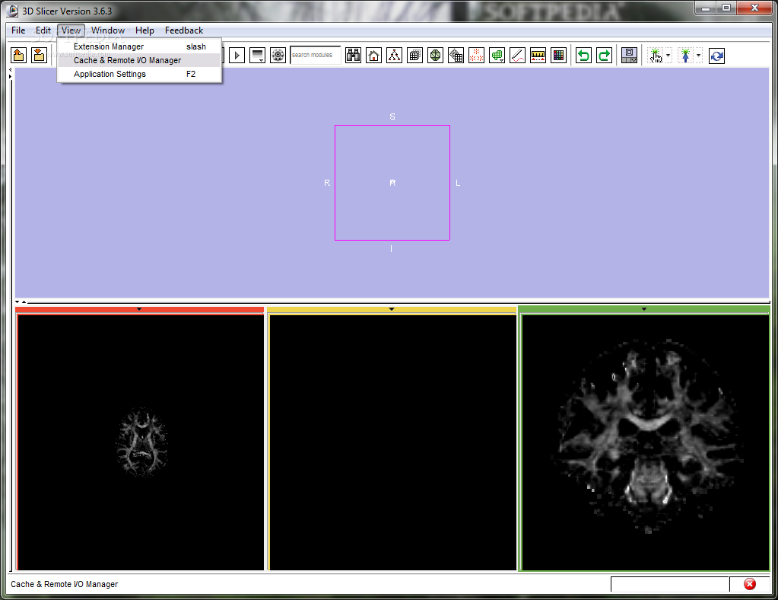
Task: Click the red X error log icon
Action: [x=750, y=584]
